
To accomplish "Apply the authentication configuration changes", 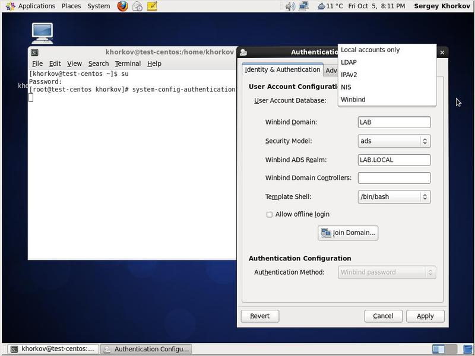I will (425, 316).
